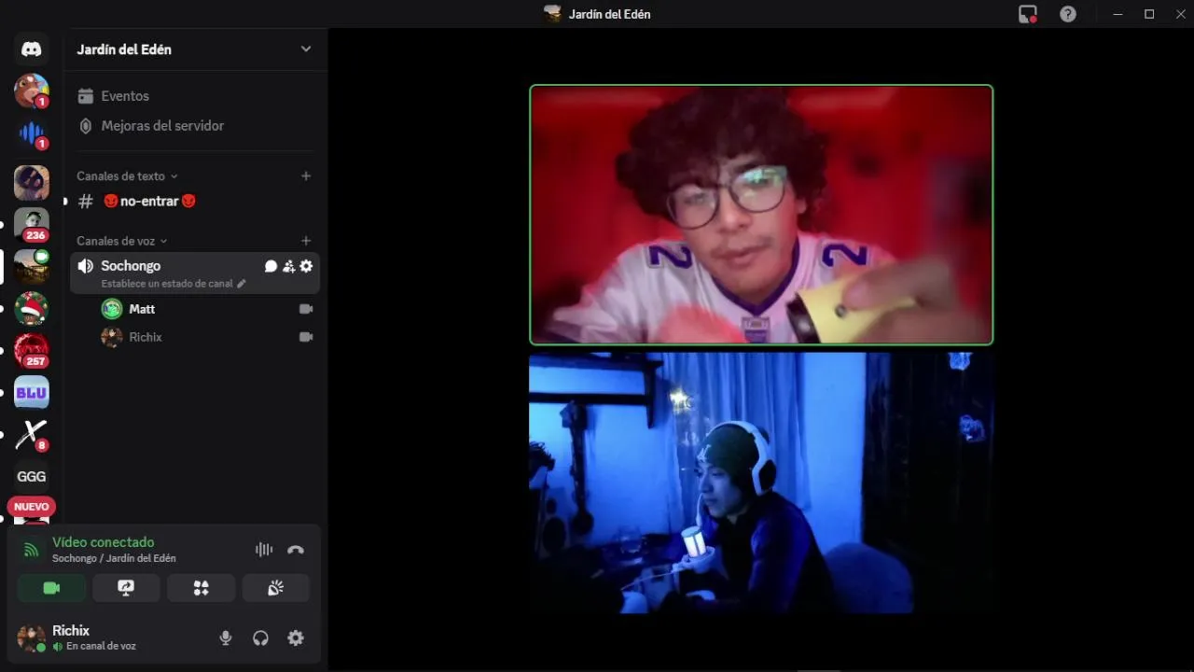
Task: Jump to NUEVO unread mentions
Action: (32, 507)
